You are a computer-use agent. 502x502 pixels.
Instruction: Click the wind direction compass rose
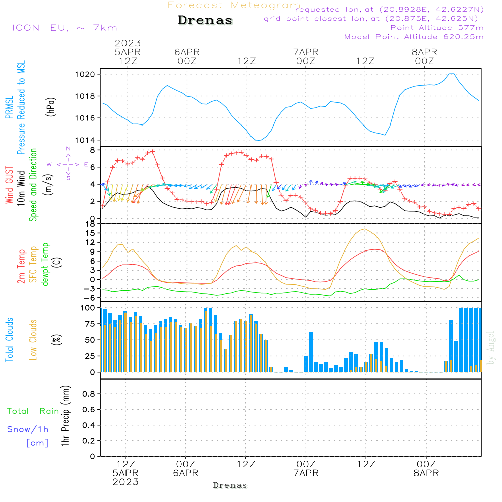tap(68, 164)
